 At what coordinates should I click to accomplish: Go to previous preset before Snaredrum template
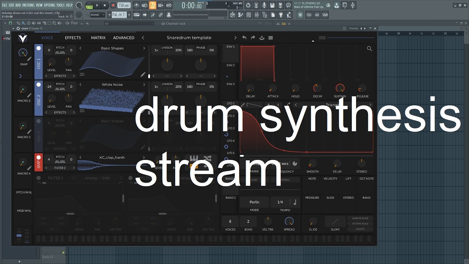tap(143, 38)
